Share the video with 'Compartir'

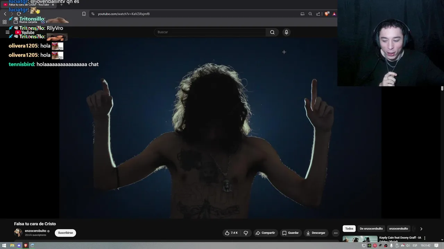click(x=265, y=233)
